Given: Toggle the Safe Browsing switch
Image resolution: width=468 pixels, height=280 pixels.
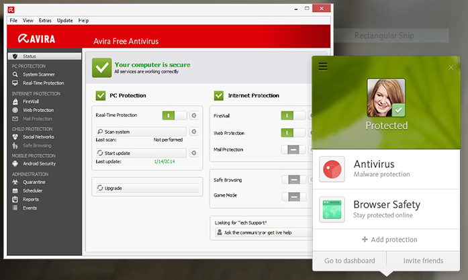Looking at the screenshot, I should 294,180.
